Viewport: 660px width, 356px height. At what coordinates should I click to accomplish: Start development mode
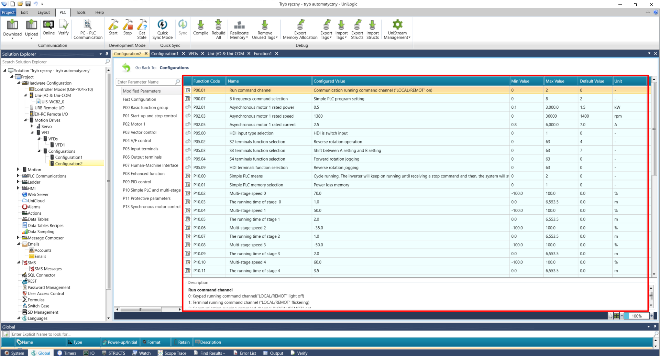(x=113, y=27)
